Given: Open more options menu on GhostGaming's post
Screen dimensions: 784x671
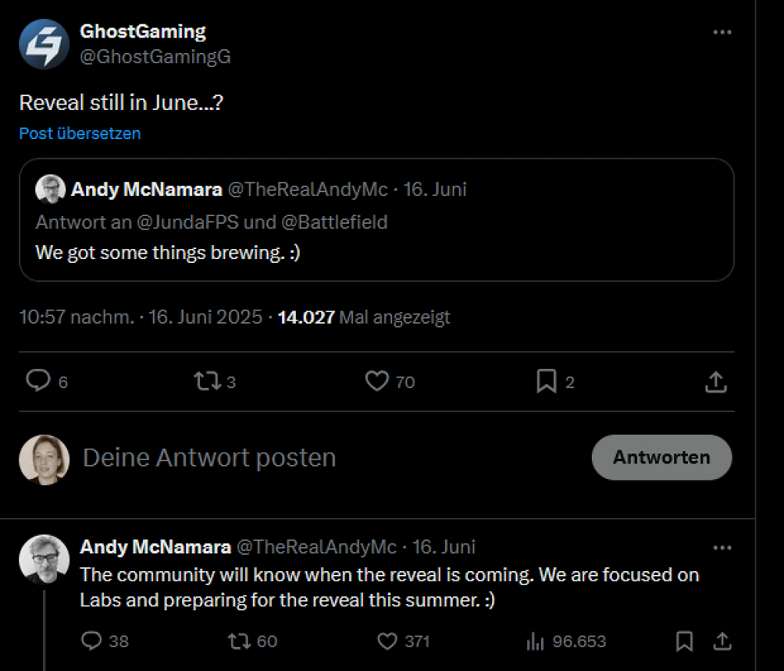Looking at the screenshot, I should point(722,32).
